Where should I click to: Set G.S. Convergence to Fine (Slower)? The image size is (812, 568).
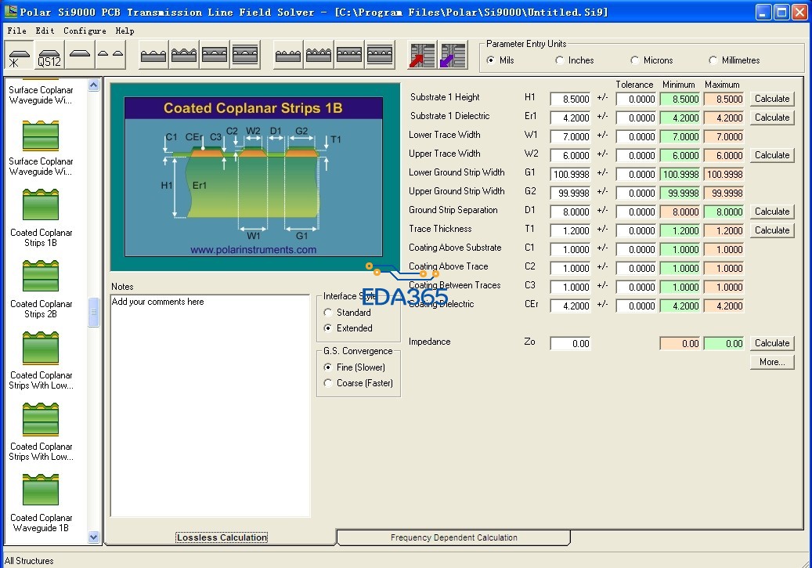click(328, 367)
